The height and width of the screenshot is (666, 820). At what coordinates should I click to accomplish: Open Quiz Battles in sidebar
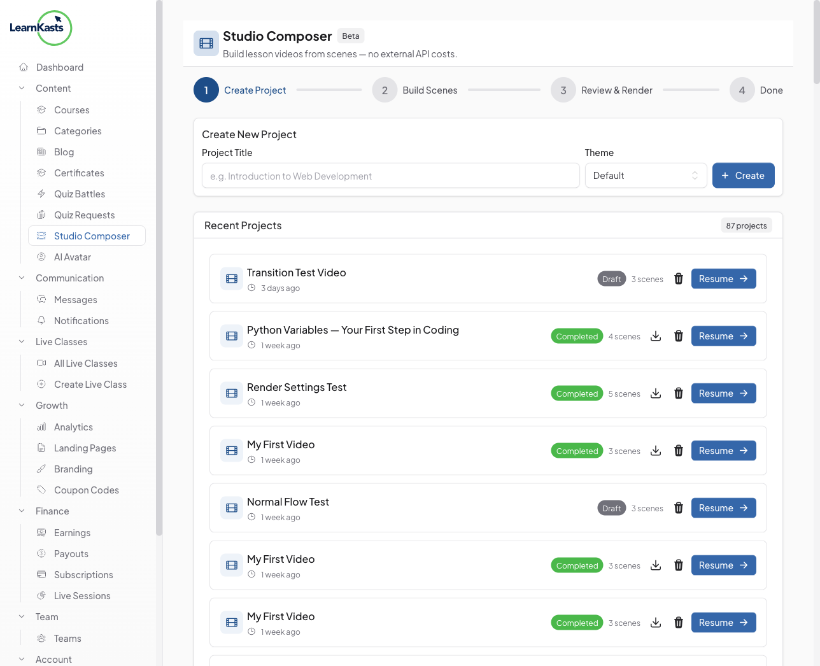[x=80, y=194]
